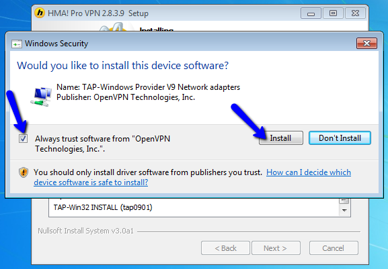Maximize the HMA! Pro VPN Setup window
The image size is (388, 269).
click(333, 13)
